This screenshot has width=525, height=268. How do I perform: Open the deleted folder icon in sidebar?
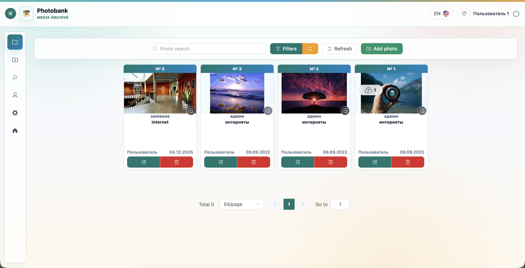point(15,60)
